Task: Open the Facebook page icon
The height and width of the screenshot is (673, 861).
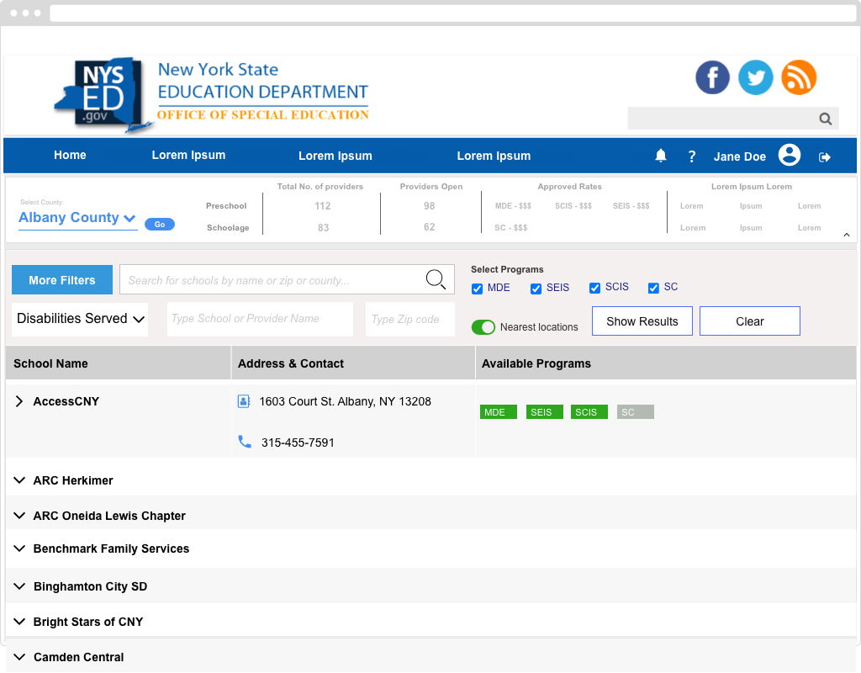Action: (x=712, y=77)
